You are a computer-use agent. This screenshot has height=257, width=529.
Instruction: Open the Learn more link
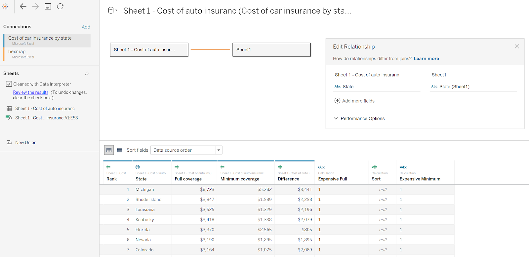click(x=426, y=59)
